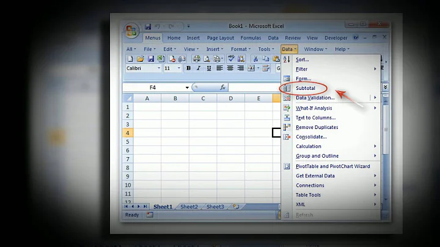Click next sheet navigation arrow
Image resolution: width=440 pixels, height=247 pixels.
pyautogui.click(x=139, y=207)
